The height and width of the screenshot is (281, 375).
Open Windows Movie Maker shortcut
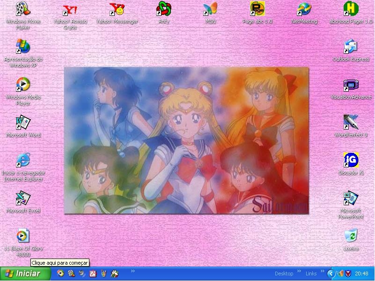click(23, 8)
